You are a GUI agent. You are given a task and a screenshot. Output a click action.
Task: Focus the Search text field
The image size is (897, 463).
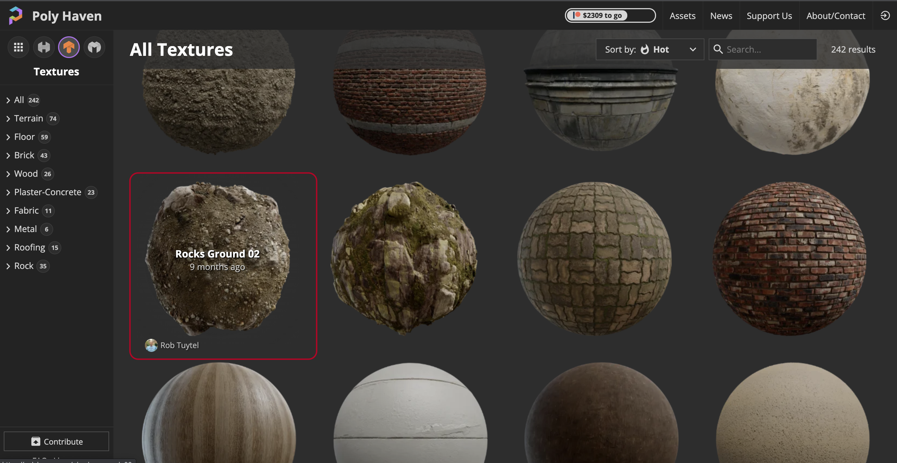click(769, 49)
